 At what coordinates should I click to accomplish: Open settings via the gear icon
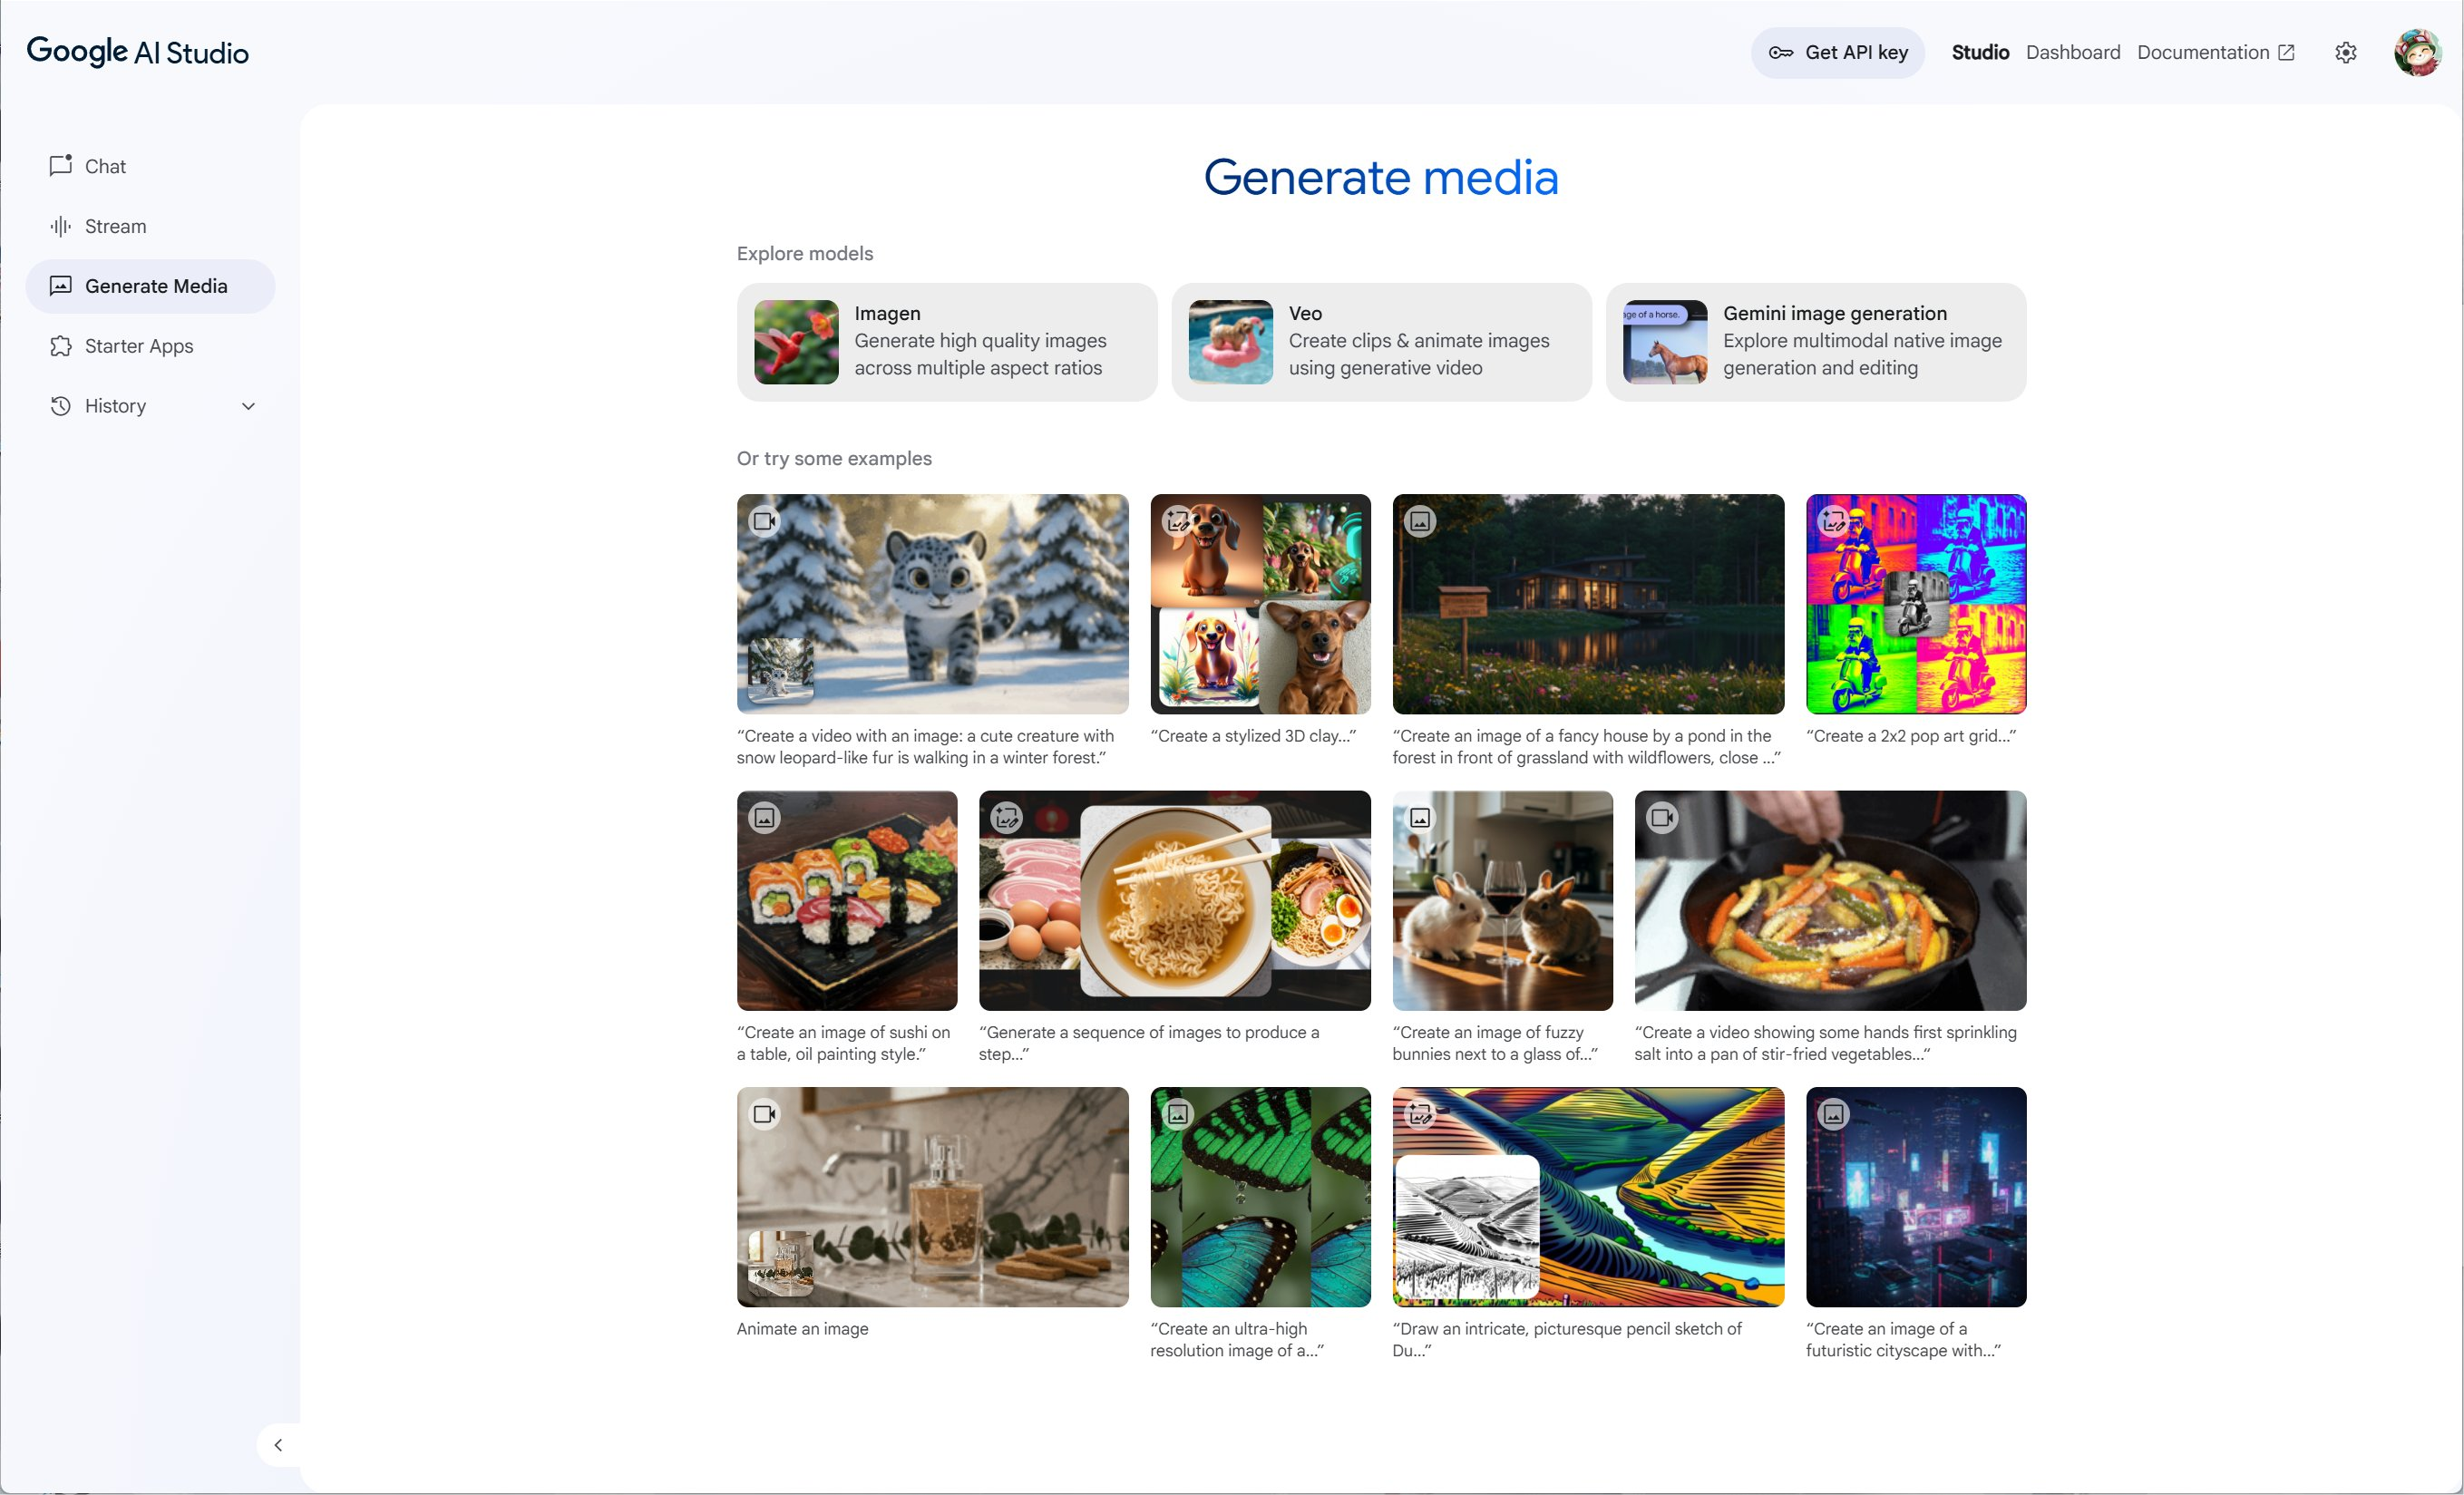(2346, 53)
